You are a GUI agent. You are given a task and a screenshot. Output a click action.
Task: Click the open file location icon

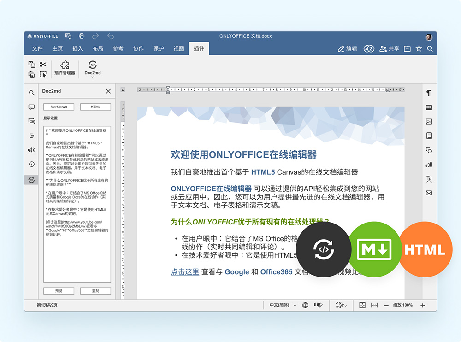407,48
